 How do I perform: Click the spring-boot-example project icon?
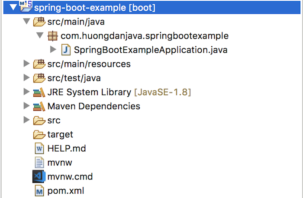point(26,6)
